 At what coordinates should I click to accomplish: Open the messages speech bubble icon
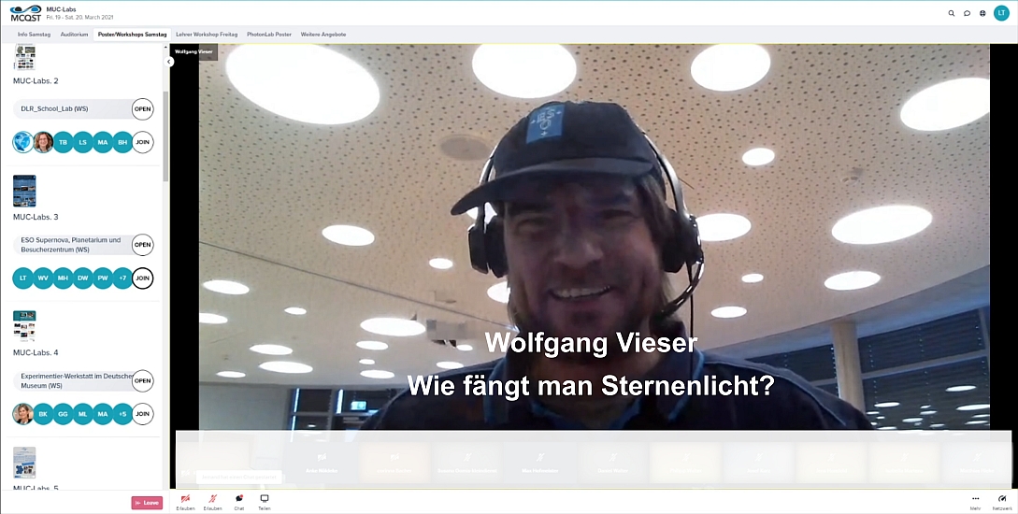click(x=967, y=13)
